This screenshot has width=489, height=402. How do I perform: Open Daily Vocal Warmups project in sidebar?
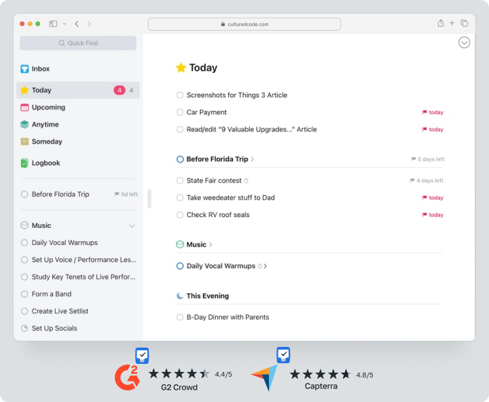pos(78,243)
